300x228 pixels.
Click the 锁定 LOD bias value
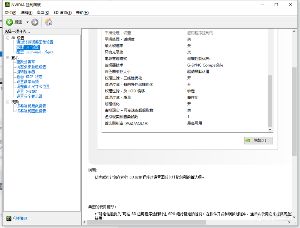coord(191,91)
